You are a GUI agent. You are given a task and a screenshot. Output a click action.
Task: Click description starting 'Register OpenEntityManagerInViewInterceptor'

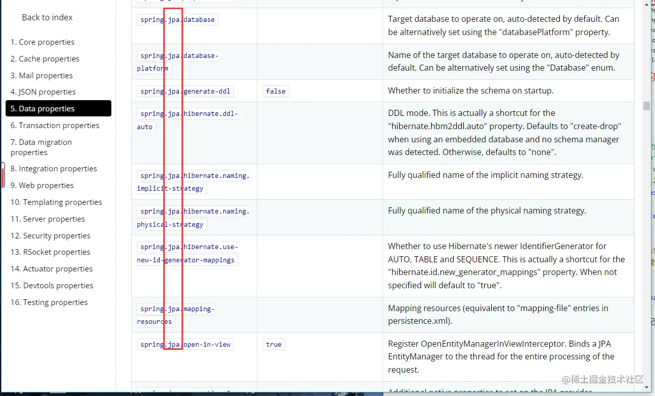tap(501, 357)
